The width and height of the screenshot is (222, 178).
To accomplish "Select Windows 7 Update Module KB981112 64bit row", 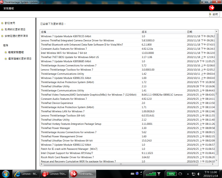I will [x=127, y=145].
